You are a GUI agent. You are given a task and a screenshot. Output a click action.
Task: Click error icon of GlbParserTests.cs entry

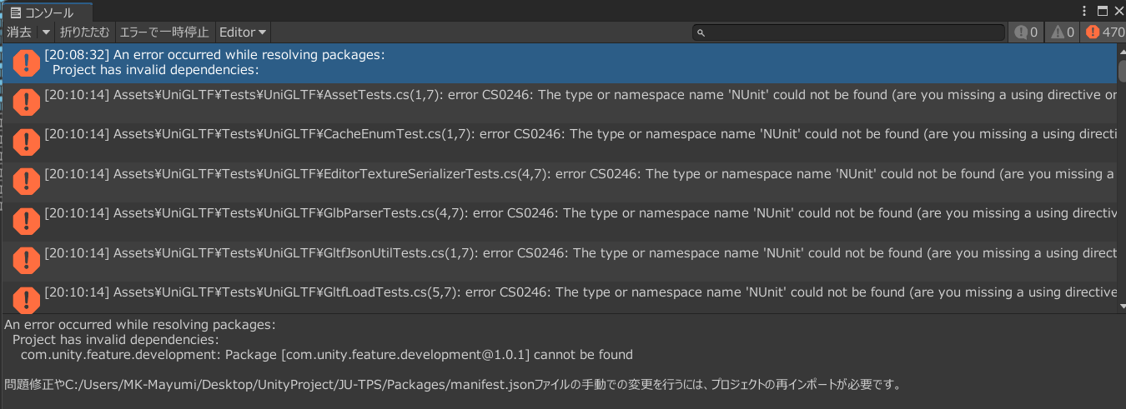coord(27,221)
